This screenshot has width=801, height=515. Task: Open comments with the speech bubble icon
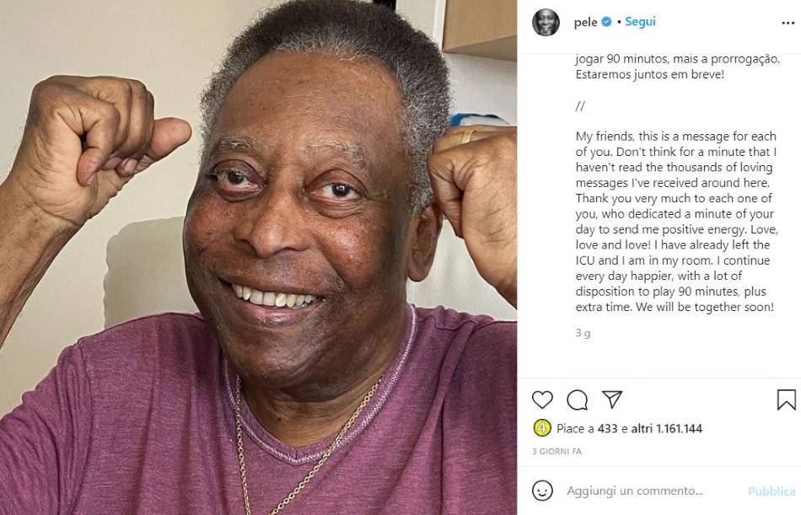(x=578, y=400)
